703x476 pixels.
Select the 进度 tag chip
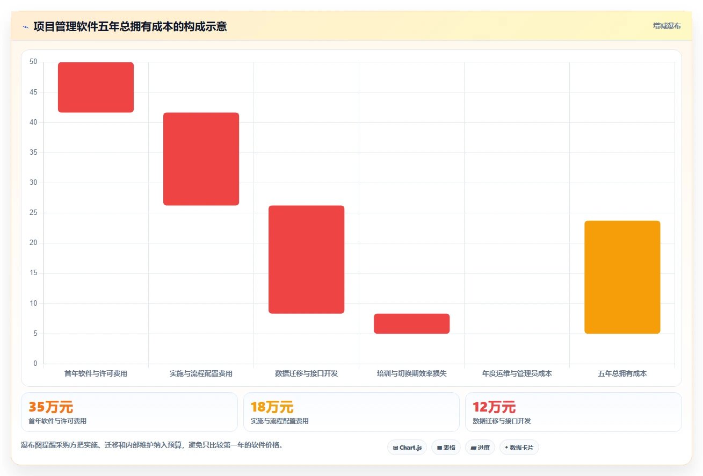click(x=480, y=448)
